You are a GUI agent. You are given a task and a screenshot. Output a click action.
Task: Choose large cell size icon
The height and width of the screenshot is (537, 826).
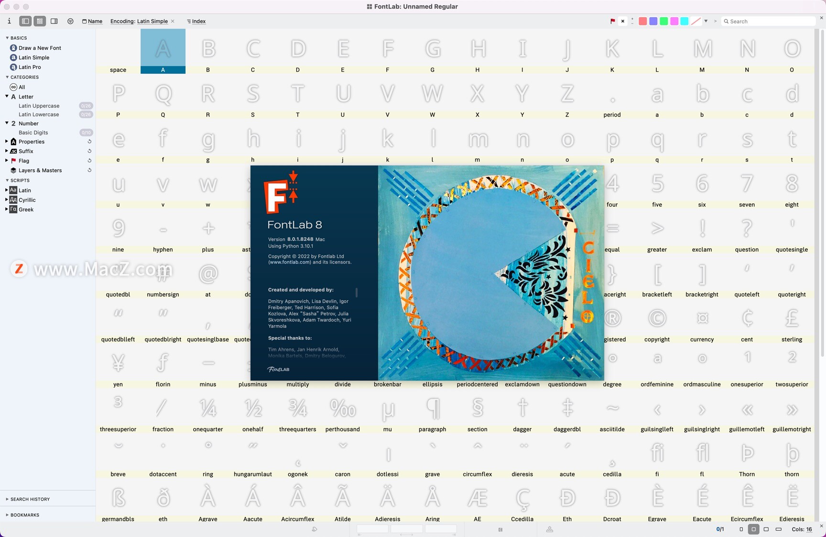coord(766,529)
